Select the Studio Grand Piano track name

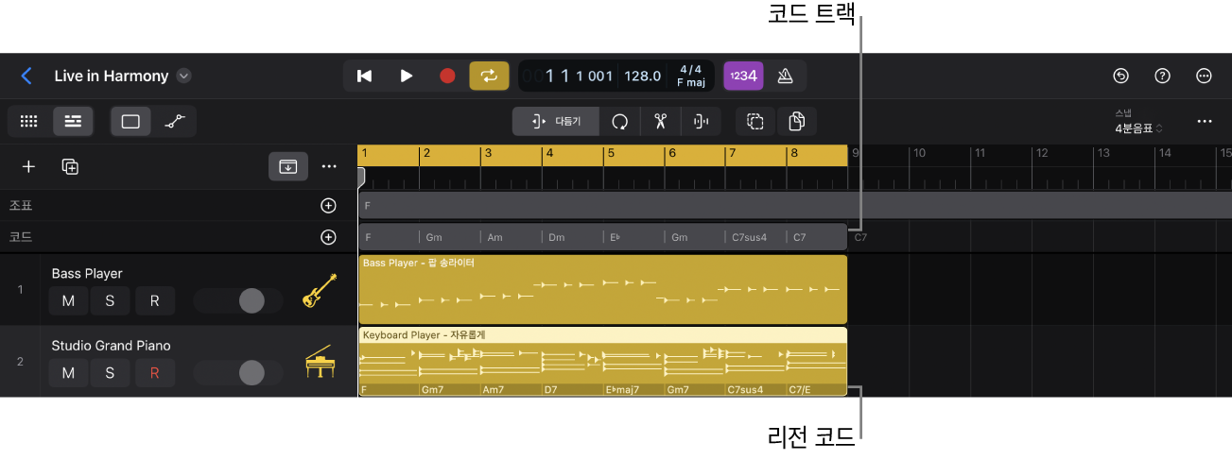111,346
